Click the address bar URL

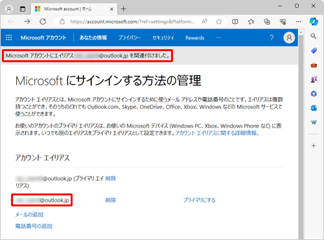pos(132,21)
